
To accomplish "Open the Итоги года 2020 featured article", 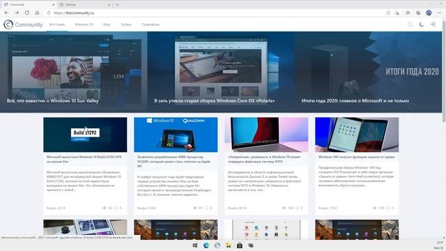I will tap(369, 72).
